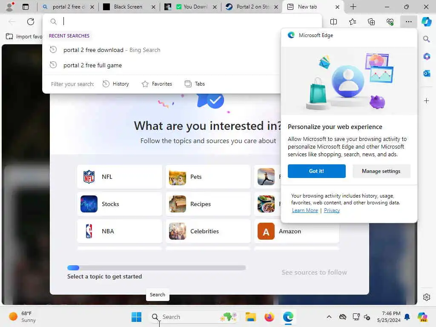Viewport: 436px width, 327px height.
Task: Open the Privacy link
Action: click(332, 210)
